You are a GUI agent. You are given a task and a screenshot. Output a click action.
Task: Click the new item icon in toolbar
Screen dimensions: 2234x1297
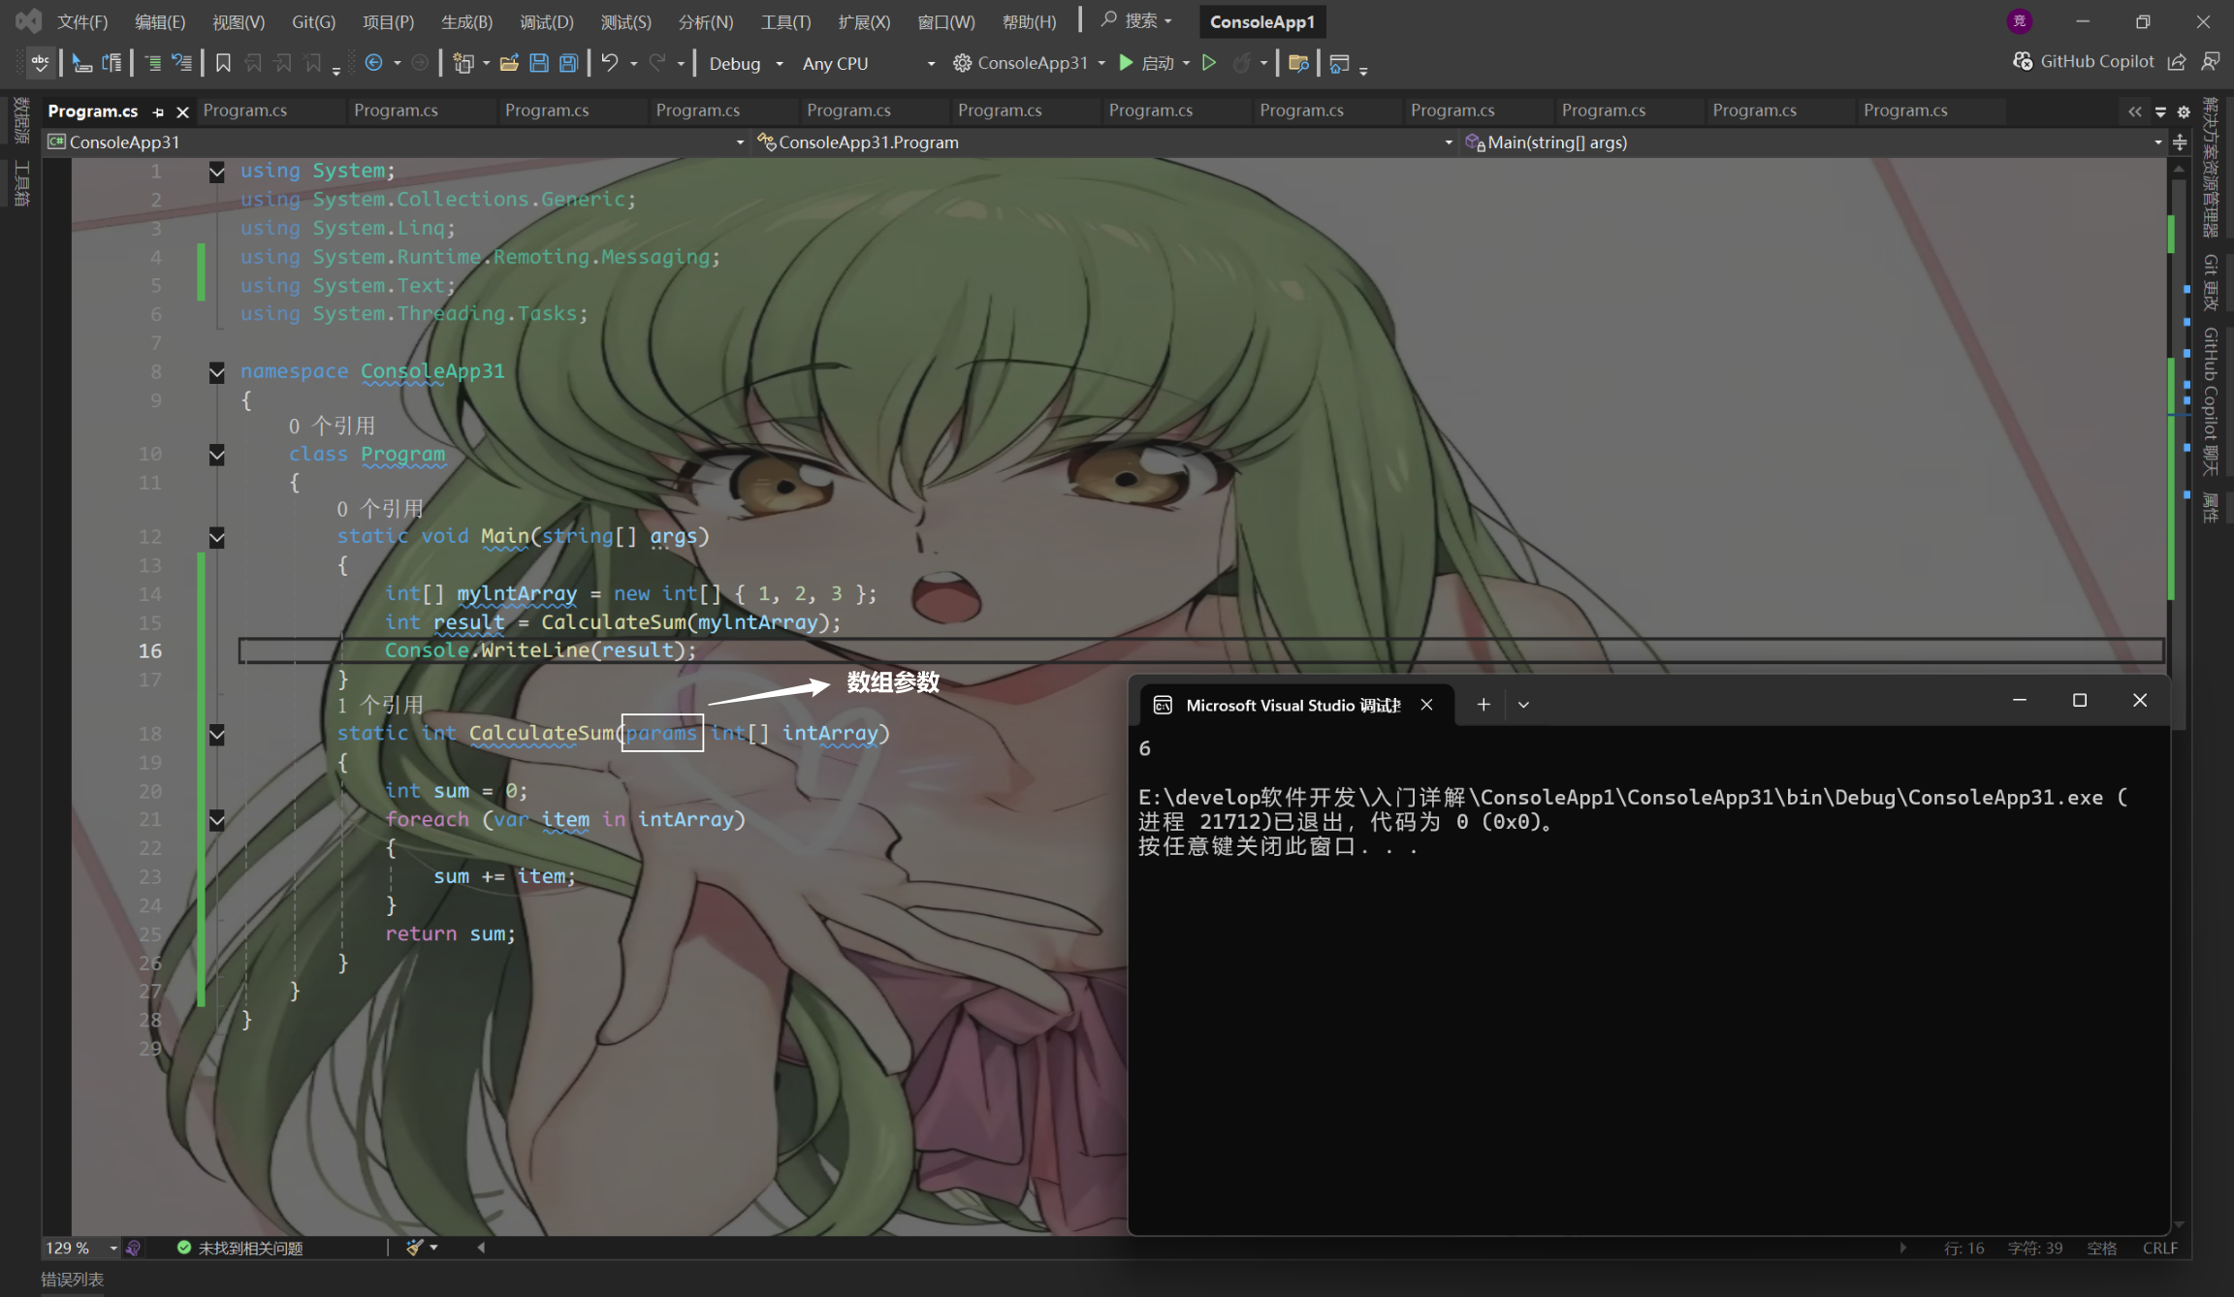(463, 63)
